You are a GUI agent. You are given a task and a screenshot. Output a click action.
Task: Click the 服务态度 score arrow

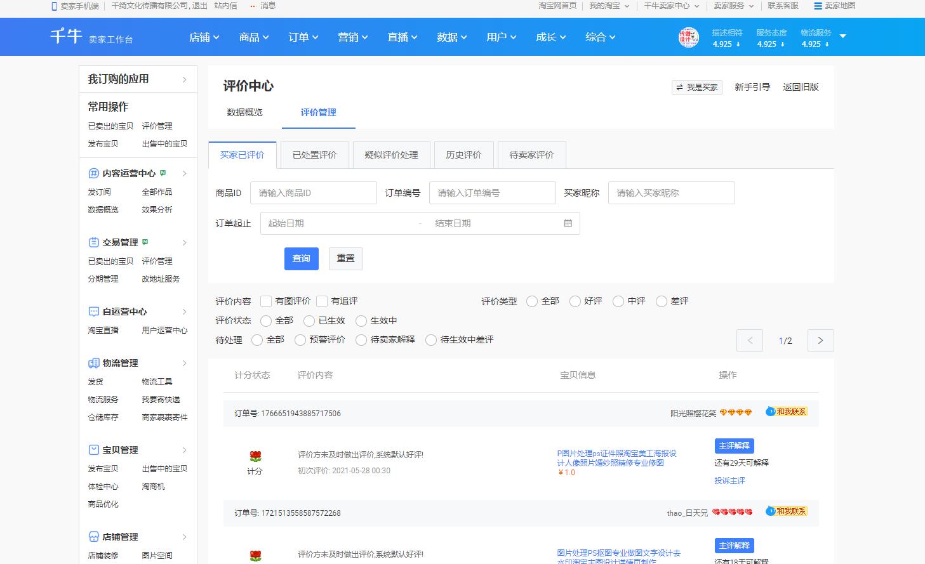[x=783, y=44]
